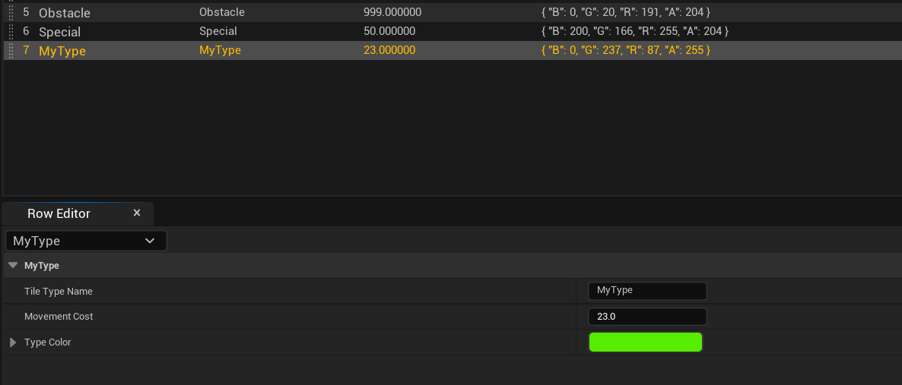Click the Special row color value cell
The width and height of the screenshot is (902, 385).
click(x=634, y=32)
